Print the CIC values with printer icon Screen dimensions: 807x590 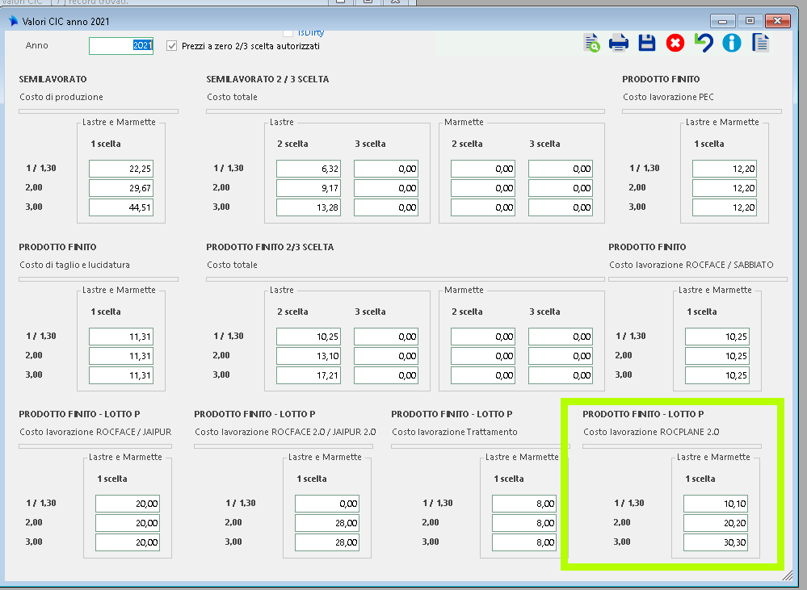point(619,43)
